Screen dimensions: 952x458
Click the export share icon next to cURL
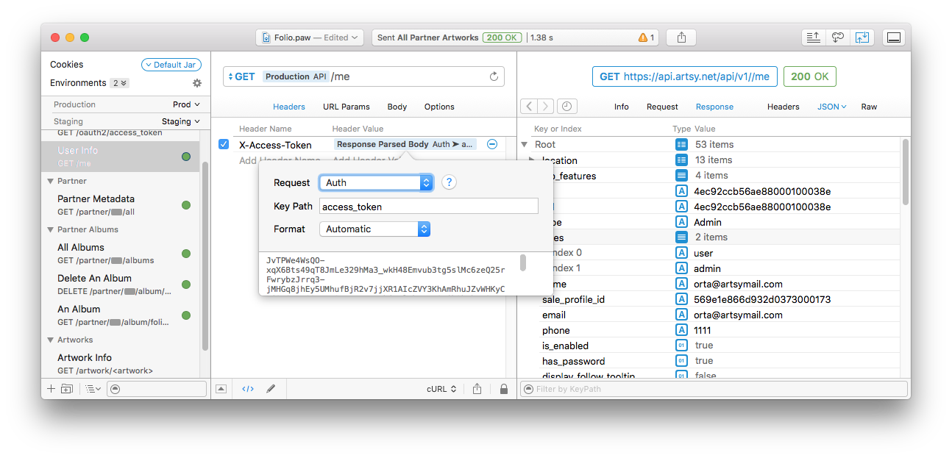click(x=477, y=389)
